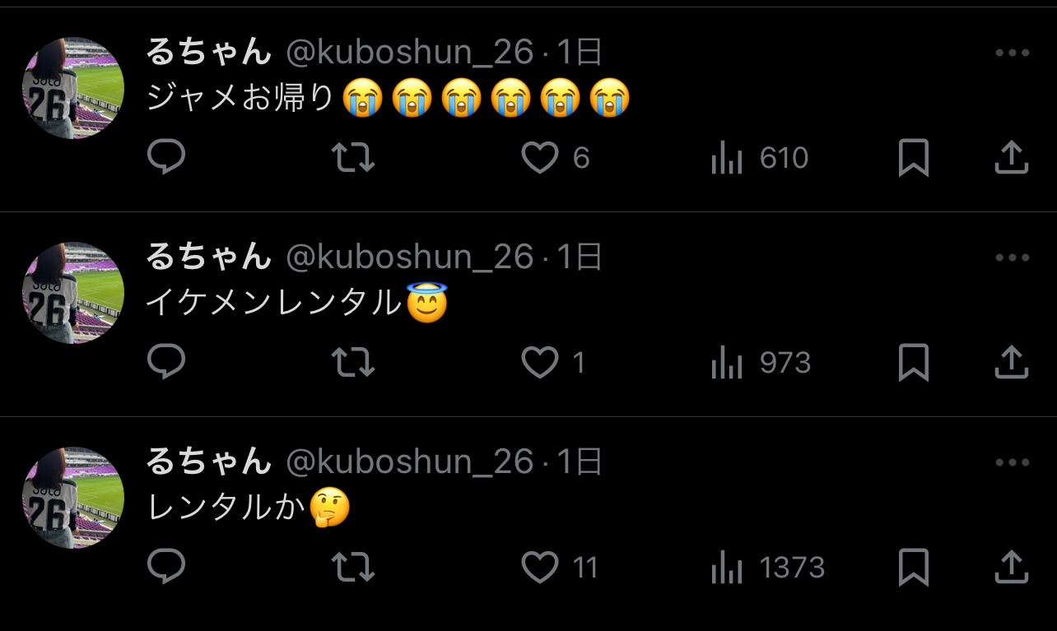Open more options on the レンタルか tweet
The height and width of the screenshot is (631, 1057).
click(x=1012, y=463)
